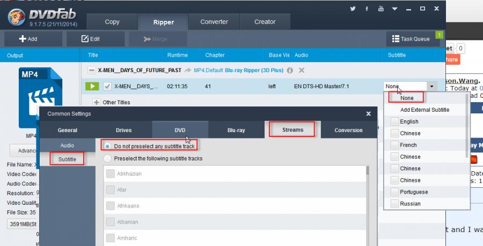Open the General settings tab
Screen dimensions: 483x246
click(x=68, y=130)
